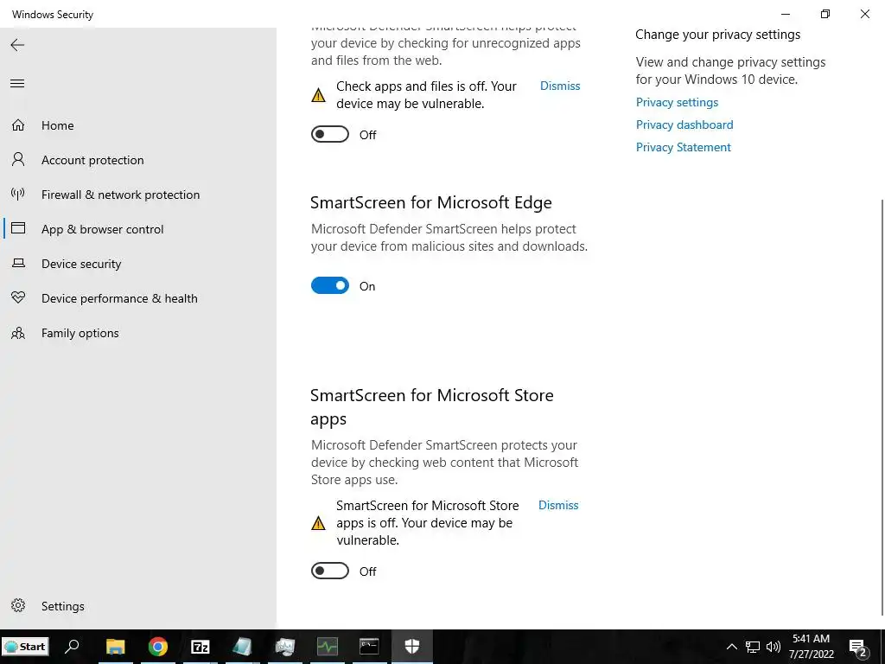Viewport: 885px width, 664px height.
Task: Go back using the back arrow
Action: [x=17, y=45]
